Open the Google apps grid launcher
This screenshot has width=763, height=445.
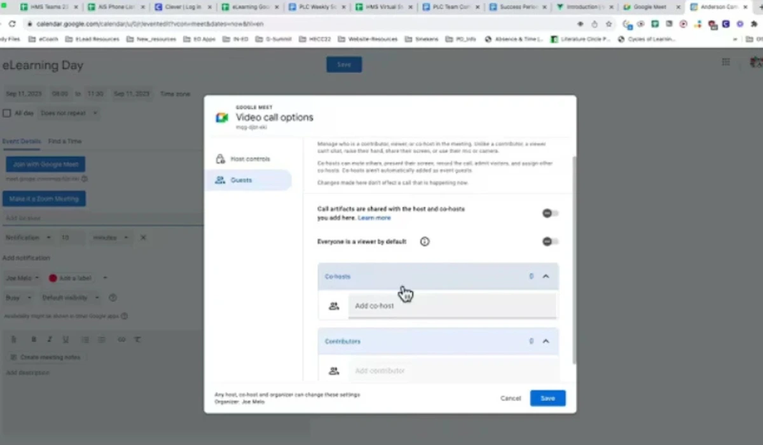[x=725, y=62]
